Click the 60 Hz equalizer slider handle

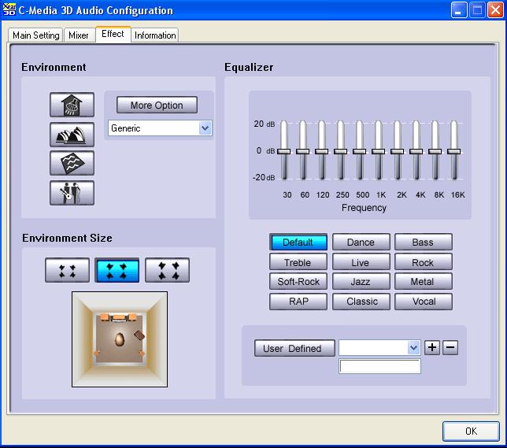click(x=302, y=151)
